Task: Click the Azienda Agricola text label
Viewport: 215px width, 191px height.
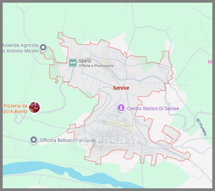Action: coord(20,45)
